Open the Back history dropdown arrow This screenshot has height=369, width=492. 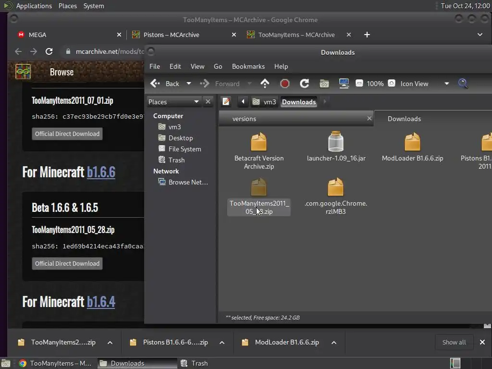(x=188, y=84)
